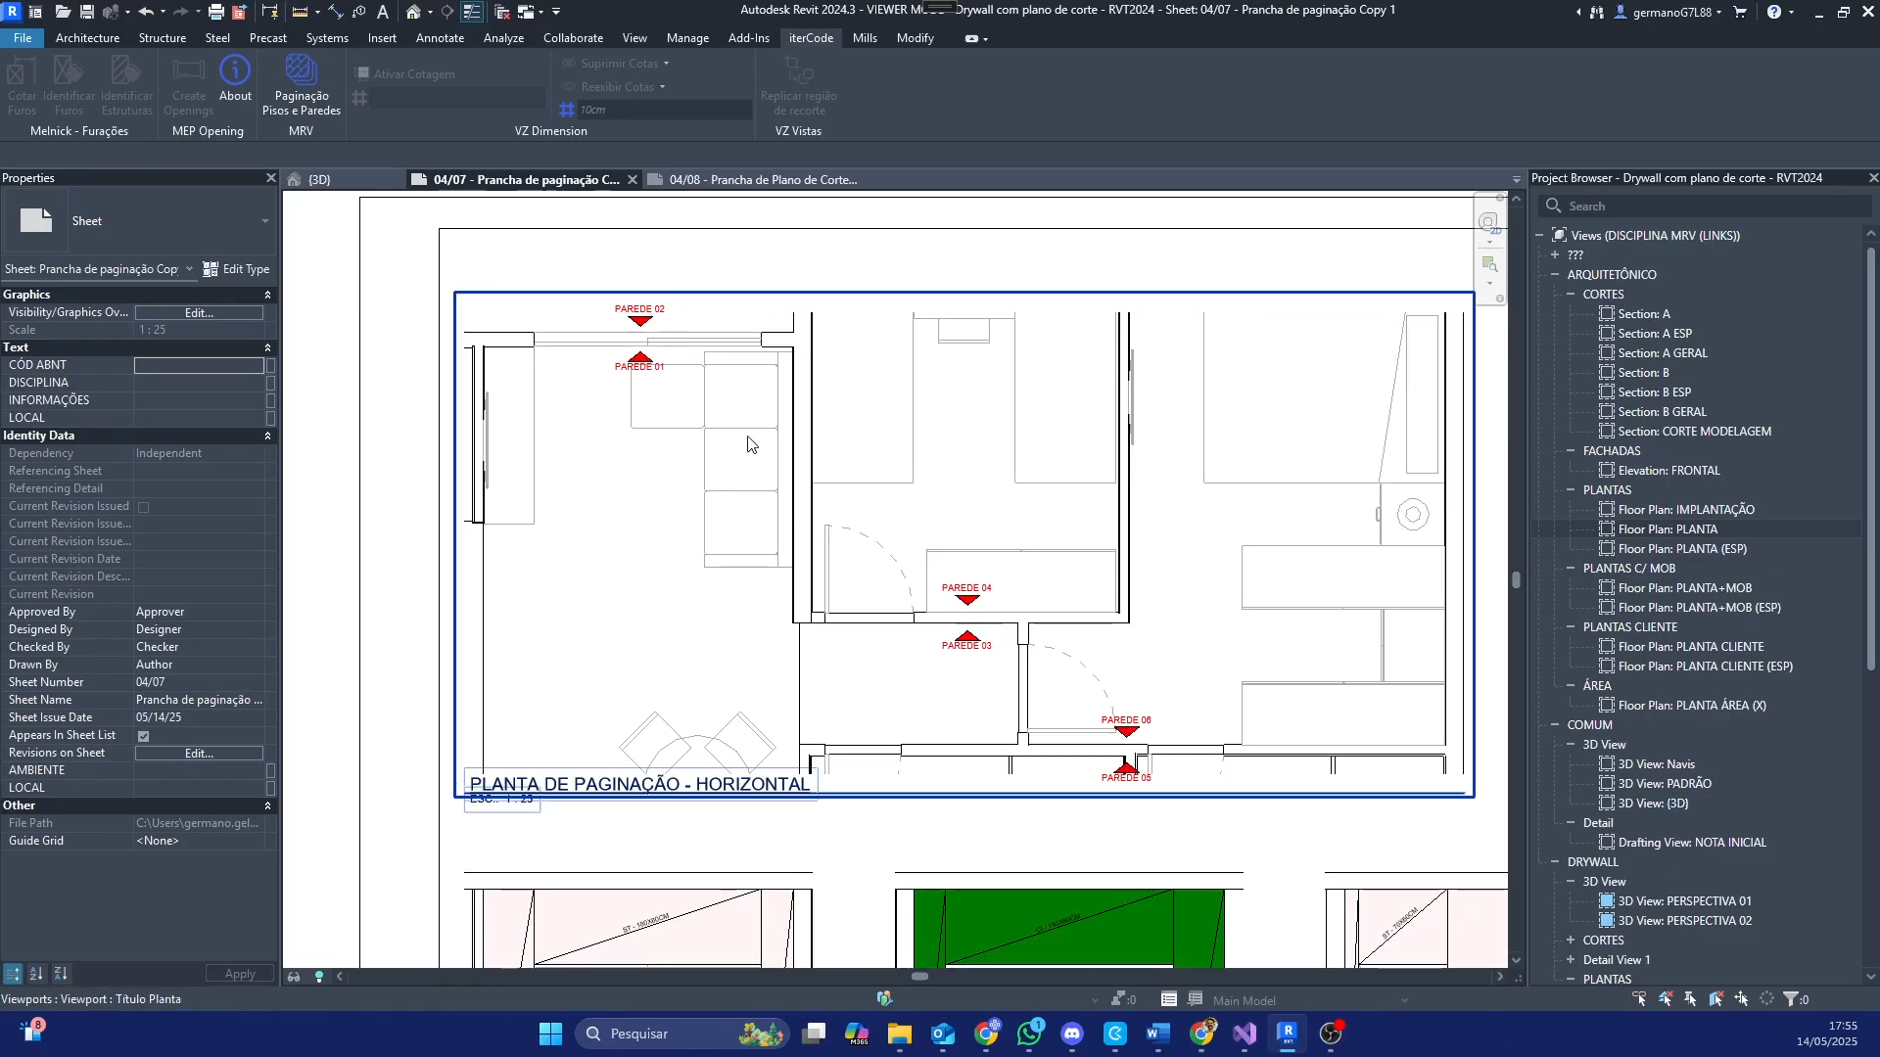Open the sheet instance filter dropdown
Viewport: 1880px width, 1057px height.
(189, 269)
